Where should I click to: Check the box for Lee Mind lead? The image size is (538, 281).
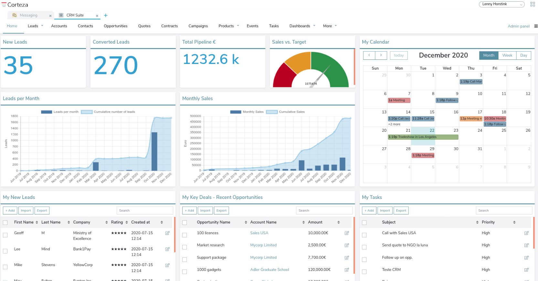click(x=5, y=251)
